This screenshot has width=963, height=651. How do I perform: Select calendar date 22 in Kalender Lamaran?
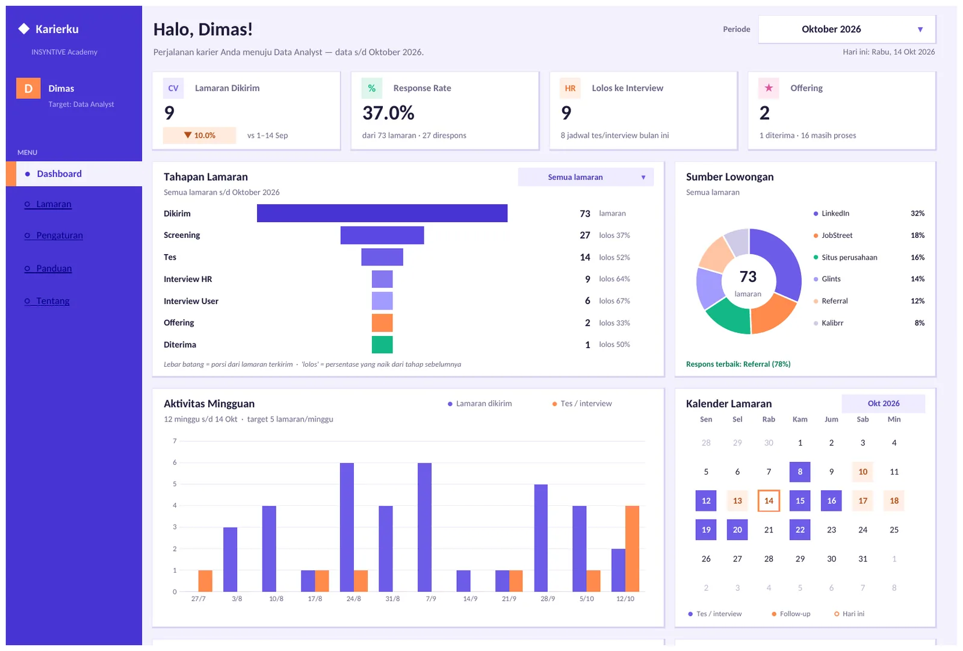click(x=800, y=530)
